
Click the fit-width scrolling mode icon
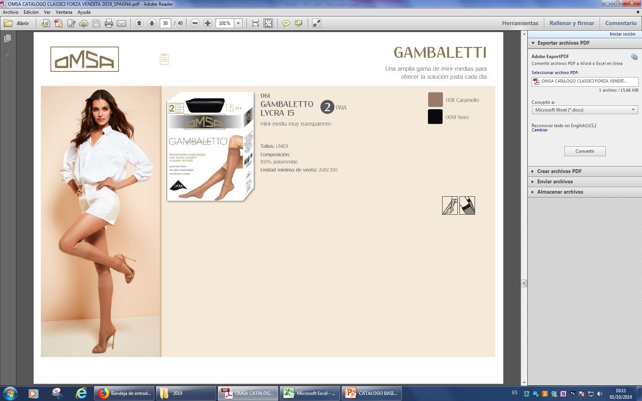tap(256, 23)
